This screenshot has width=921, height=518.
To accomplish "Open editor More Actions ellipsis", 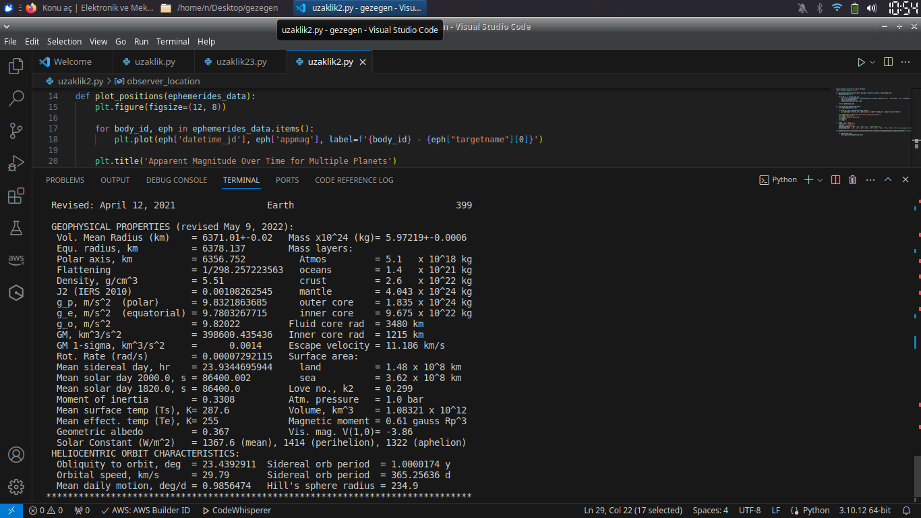I will 907,62.
